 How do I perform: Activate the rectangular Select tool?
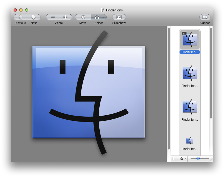97,17
